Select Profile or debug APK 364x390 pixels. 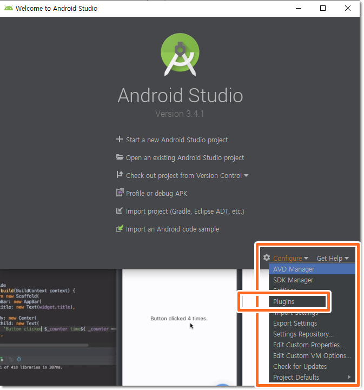157,194
